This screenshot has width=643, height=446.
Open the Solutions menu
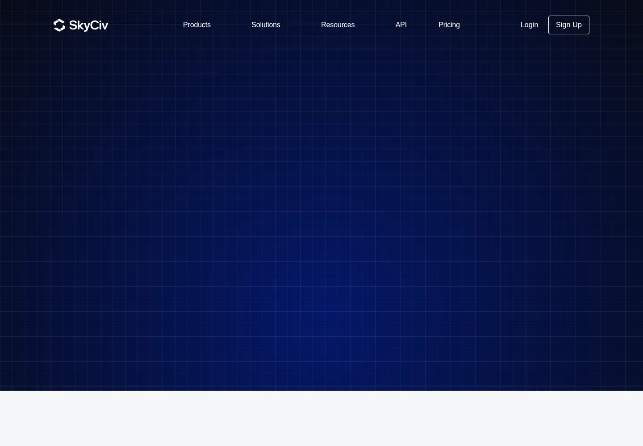pos(266,25)
